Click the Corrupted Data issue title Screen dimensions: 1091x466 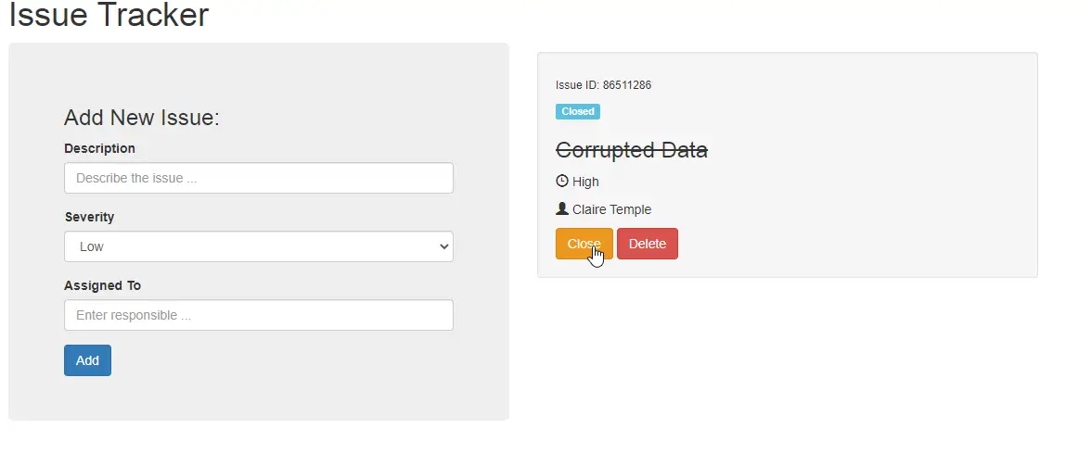632,150
